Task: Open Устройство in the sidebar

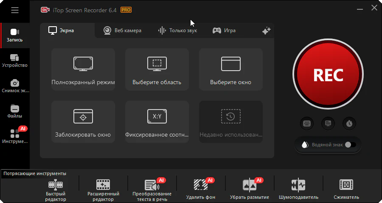Action: tap(15, 60)
